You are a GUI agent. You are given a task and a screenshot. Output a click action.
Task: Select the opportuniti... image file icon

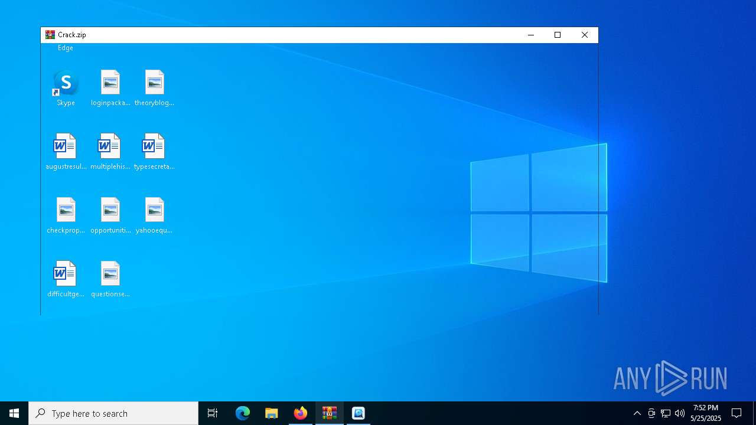click(x=110, y=216)
